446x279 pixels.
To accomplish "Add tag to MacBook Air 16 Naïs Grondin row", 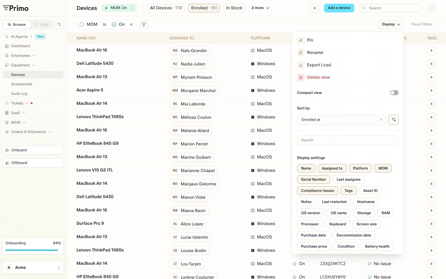I will pyautogui.click(x=431, y=51).
